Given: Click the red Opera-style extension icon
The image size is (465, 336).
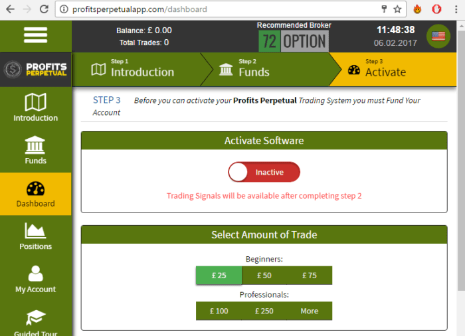Looking at the screenshot, I should tap(436, 9).
